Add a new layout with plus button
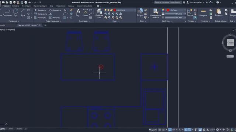This screenshot has height=132, width=236. click(26, 129)
